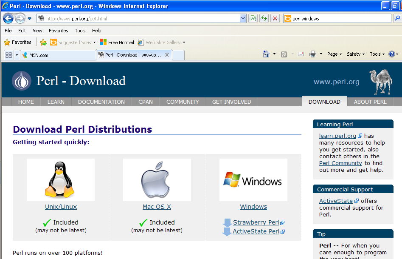Go forward with the Forward arrow button
The image size is (402, 259).
20,19
